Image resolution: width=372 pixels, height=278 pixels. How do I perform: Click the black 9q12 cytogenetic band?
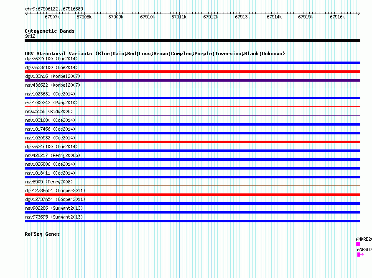coord(192,41)
